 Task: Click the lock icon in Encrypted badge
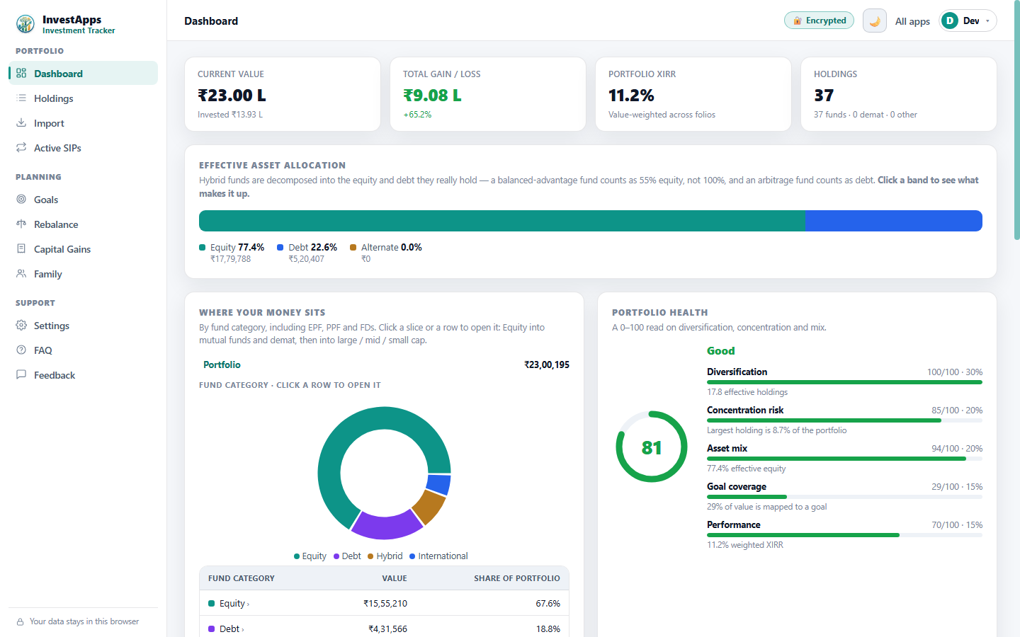(798, 21)
